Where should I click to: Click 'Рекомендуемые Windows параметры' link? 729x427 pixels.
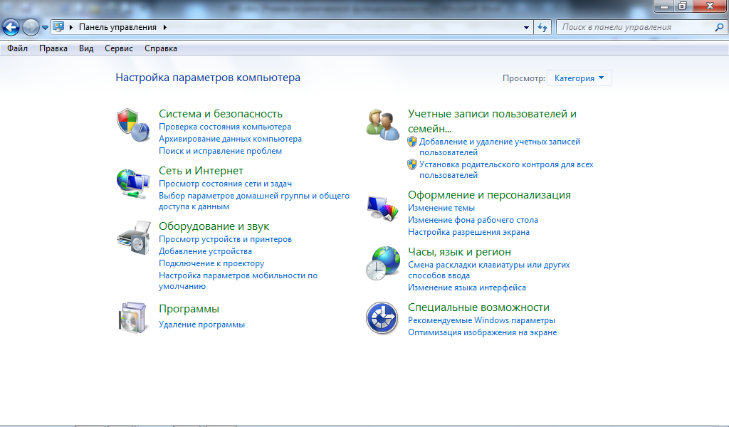pyautogui.click(x=481, y=320)
